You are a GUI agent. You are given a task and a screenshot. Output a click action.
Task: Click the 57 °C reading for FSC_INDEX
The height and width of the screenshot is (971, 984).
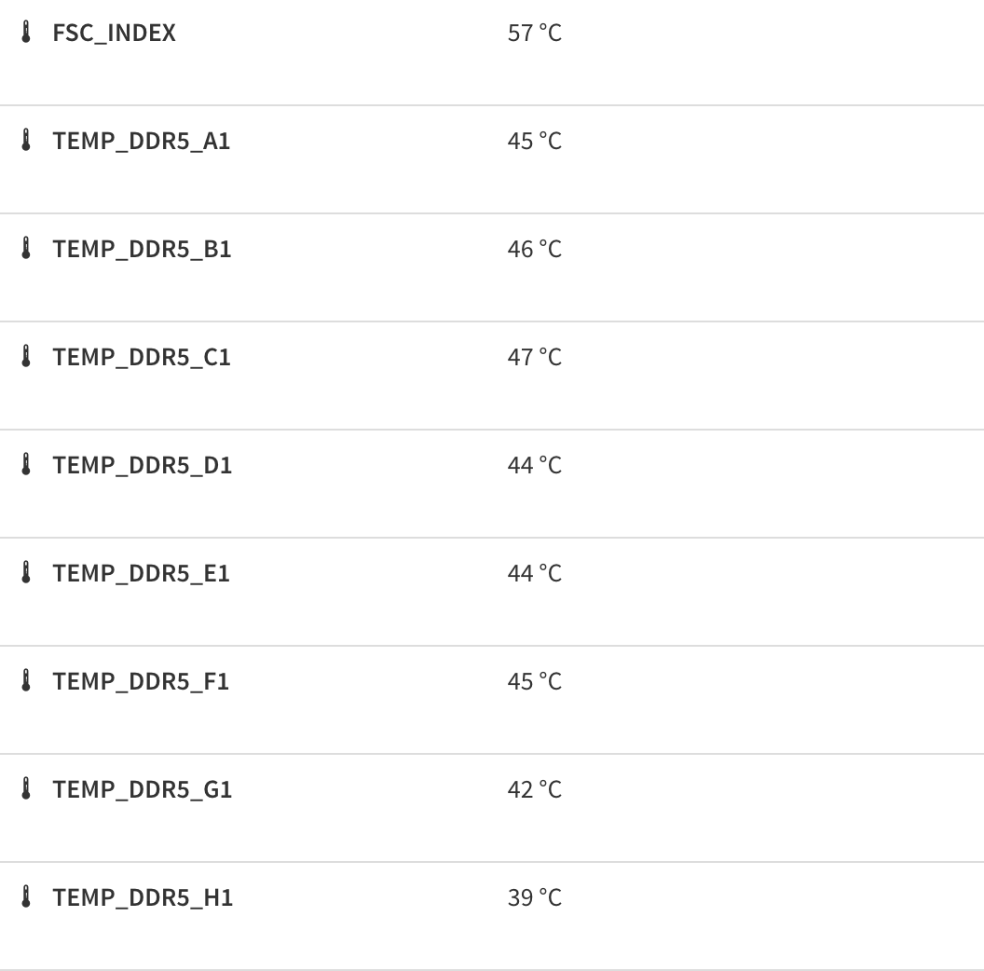534,34
